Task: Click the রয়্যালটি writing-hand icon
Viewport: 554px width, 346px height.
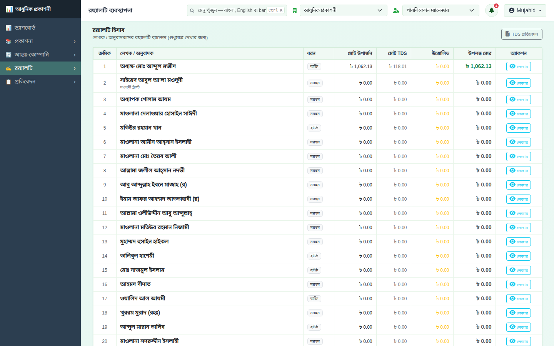Action: click(8, 68)
